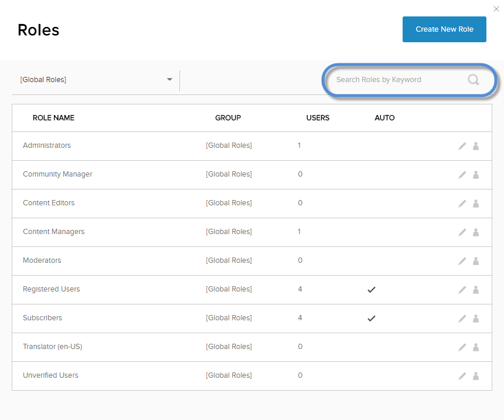
Task: Edit the Translator (en-US) role
Action: [462, 347]
